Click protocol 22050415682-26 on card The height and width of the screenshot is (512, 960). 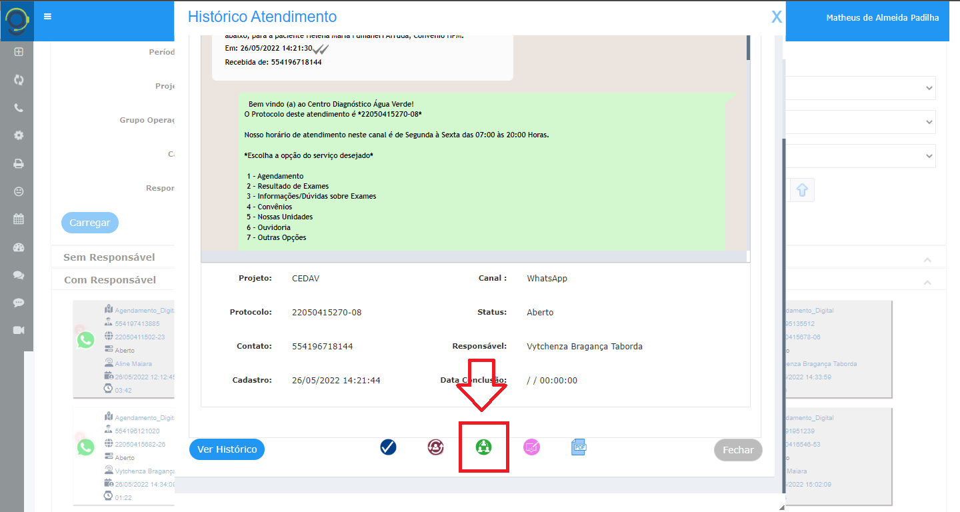[139, 444]
